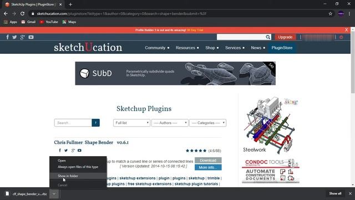
Task: Click Show all downloads
Action: coord(335,193)
